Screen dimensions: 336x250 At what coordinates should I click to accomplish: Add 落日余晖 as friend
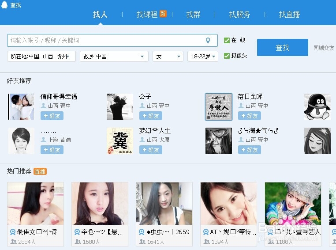tap(250, 116)
